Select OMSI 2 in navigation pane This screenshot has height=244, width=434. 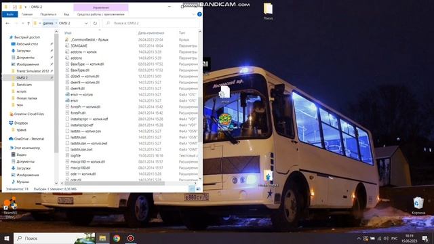(22, 78)
